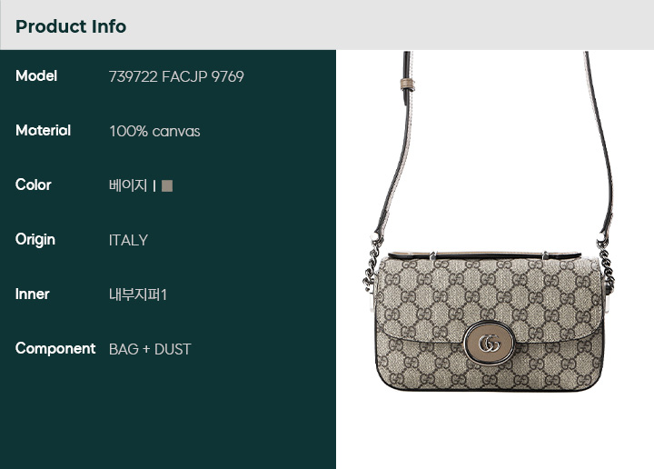Click the Korean color name 베이지
The height and width of the screenshot is (469, 654).
click(x=128, y=185)
